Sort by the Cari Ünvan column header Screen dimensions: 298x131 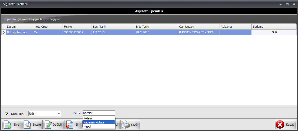tap(199, 27)
